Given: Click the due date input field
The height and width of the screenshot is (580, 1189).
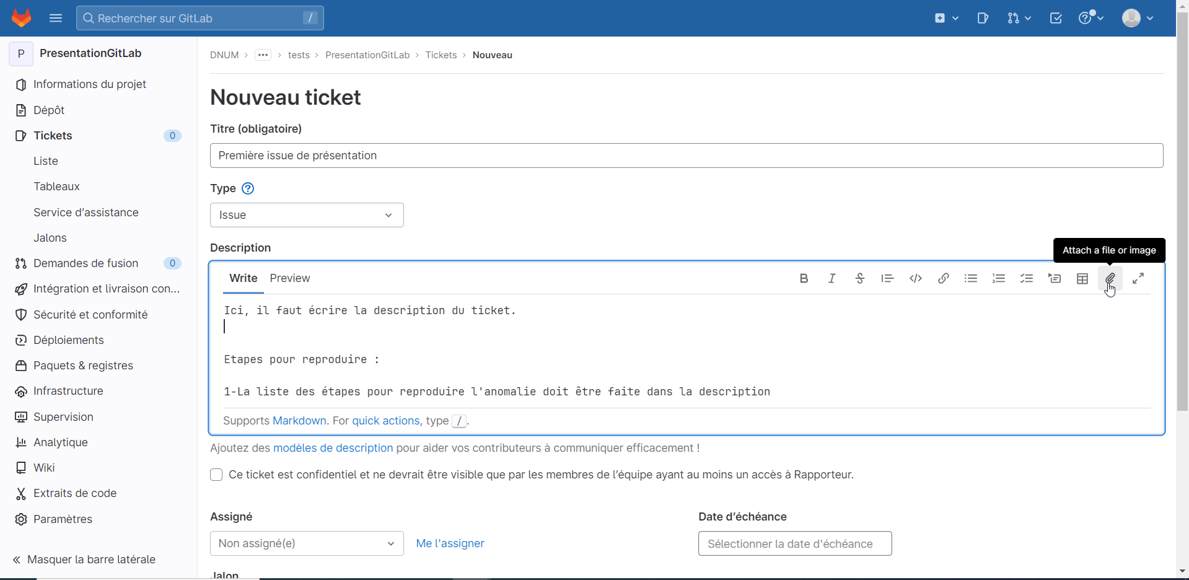Looking at the screenshot, I should [794, 543].
